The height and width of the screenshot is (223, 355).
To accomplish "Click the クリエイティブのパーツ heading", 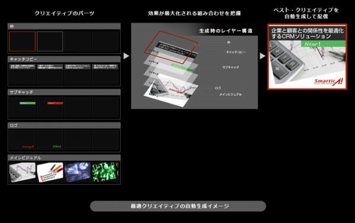I will coord(64,13).
